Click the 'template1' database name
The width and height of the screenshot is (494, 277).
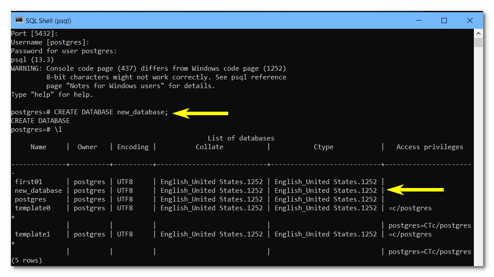click(32, 234)
